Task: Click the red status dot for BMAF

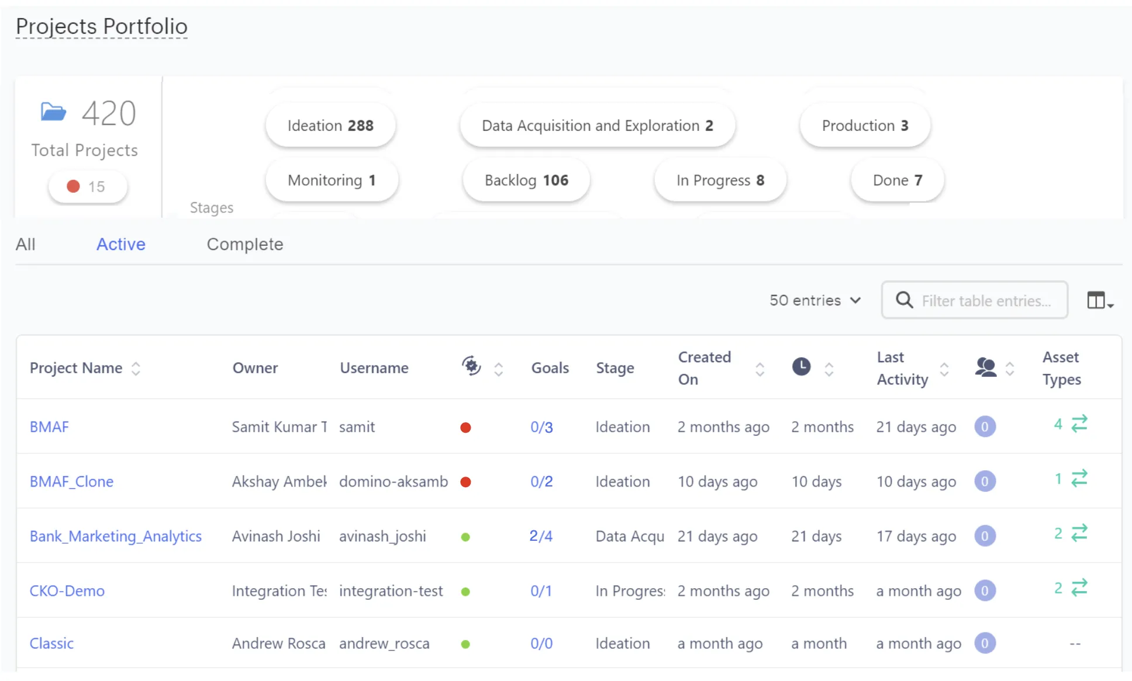Action: click(x=465, y=428)
